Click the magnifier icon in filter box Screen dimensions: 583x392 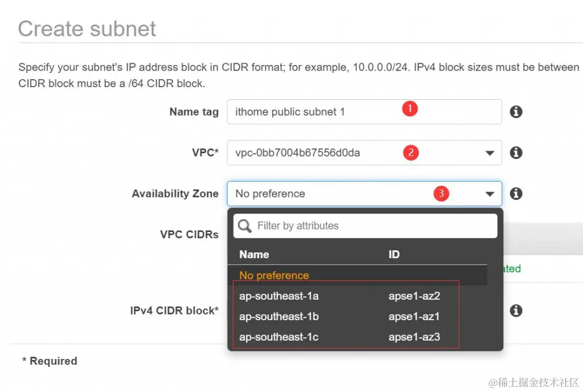click(245, 226)
